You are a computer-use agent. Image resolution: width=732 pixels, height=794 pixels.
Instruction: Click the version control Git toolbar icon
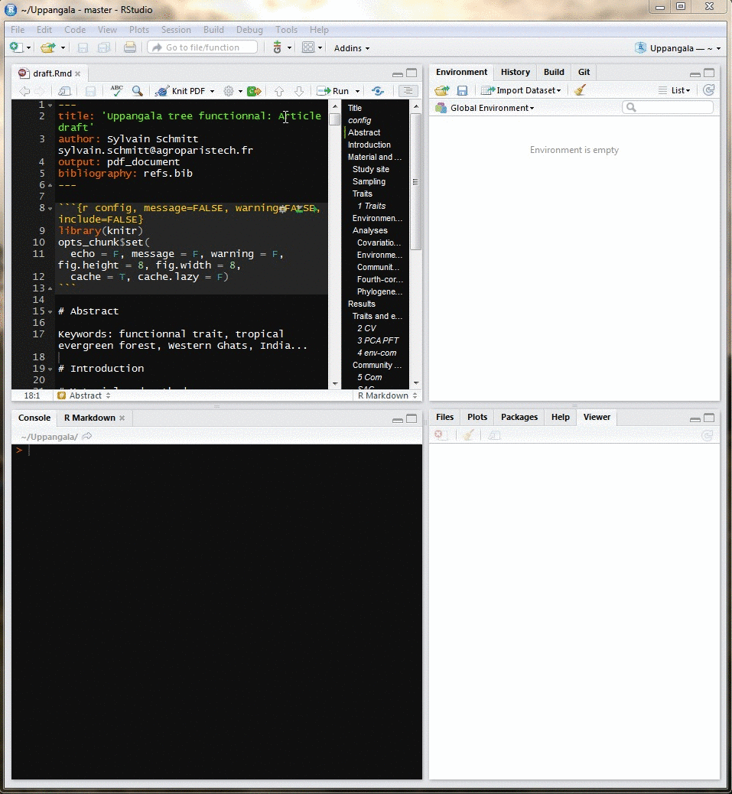277,47
